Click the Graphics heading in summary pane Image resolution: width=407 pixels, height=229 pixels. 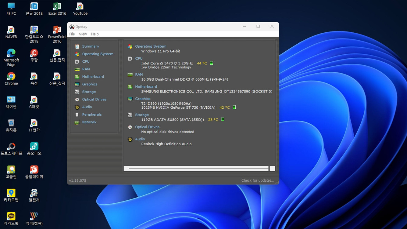(x=143, y=99)
